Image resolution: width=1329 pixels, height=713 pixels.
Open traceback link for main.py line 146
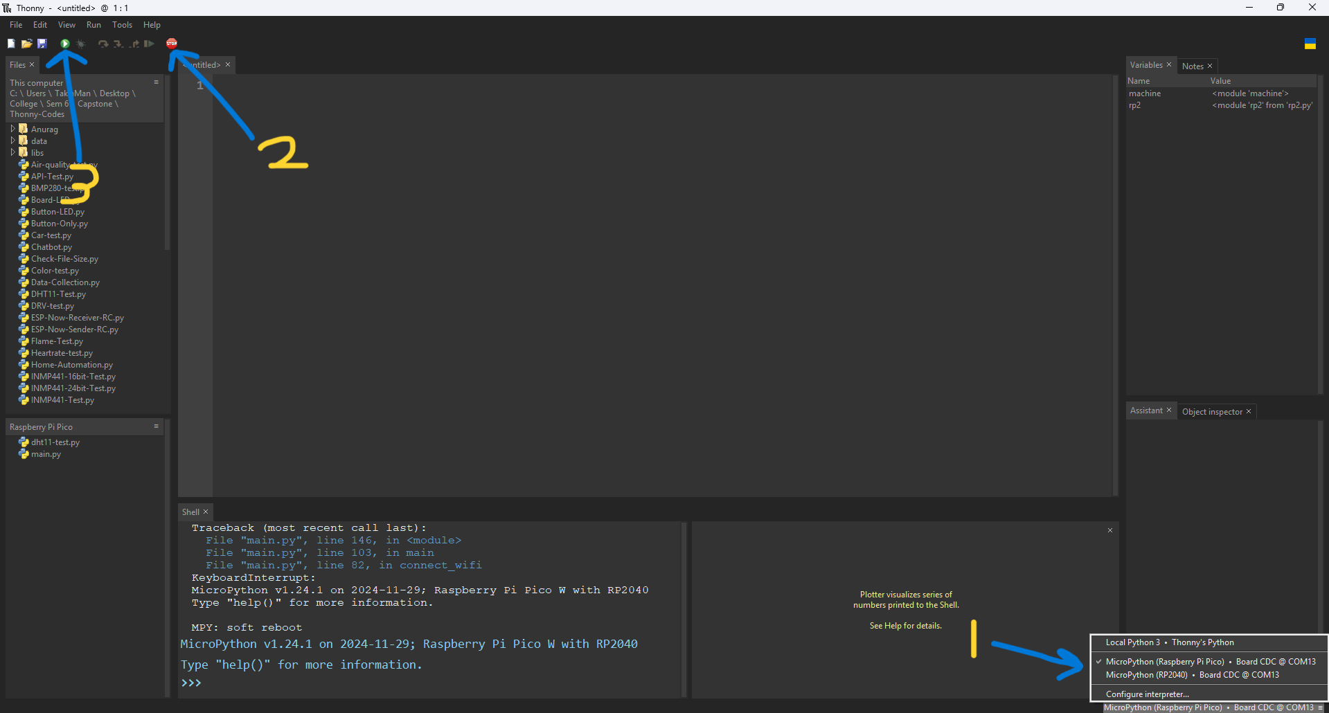click(333, 541)
